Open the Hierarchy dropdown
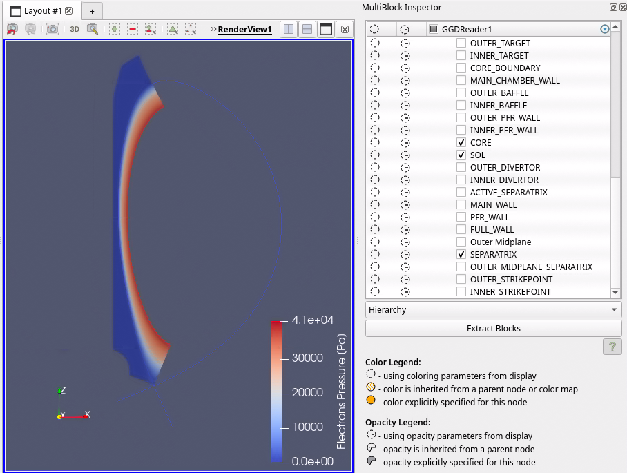Image resolution: width=627 pixels, height=473 pixels. click(x=494, y=309)
